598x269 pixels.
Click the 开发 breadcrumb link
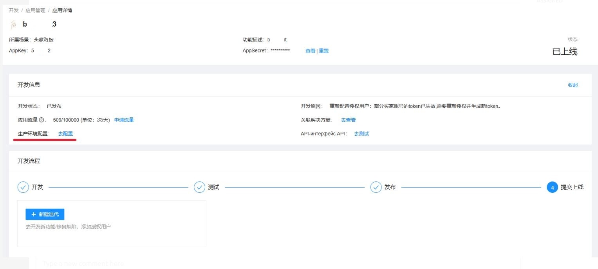[x=14, y=11]
